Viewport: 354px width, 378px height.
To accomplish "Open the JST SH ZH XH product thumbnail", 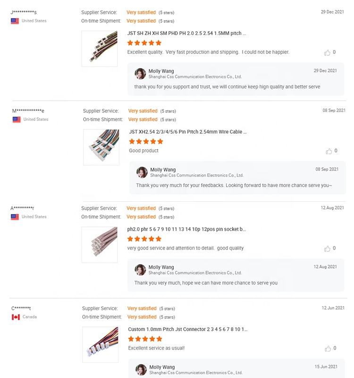I will pyautogui.click(x=100, y=49).
